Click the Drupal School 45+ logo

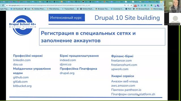(x=23, y=26)
